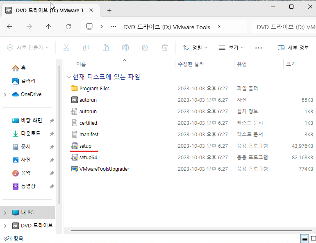
Task: Go up one folder level
Action: click(49, 27)
